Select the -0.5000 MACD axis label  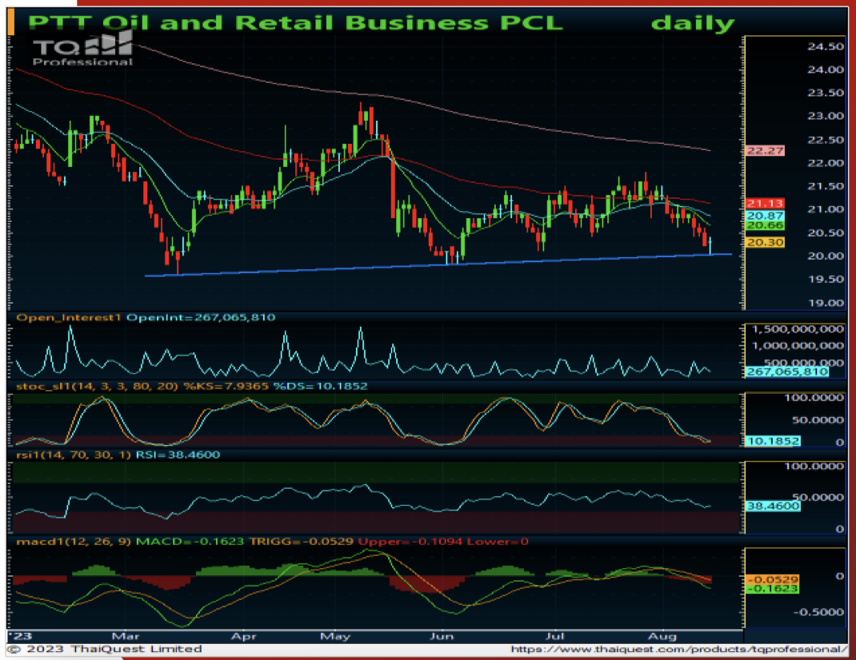point(818,613)
